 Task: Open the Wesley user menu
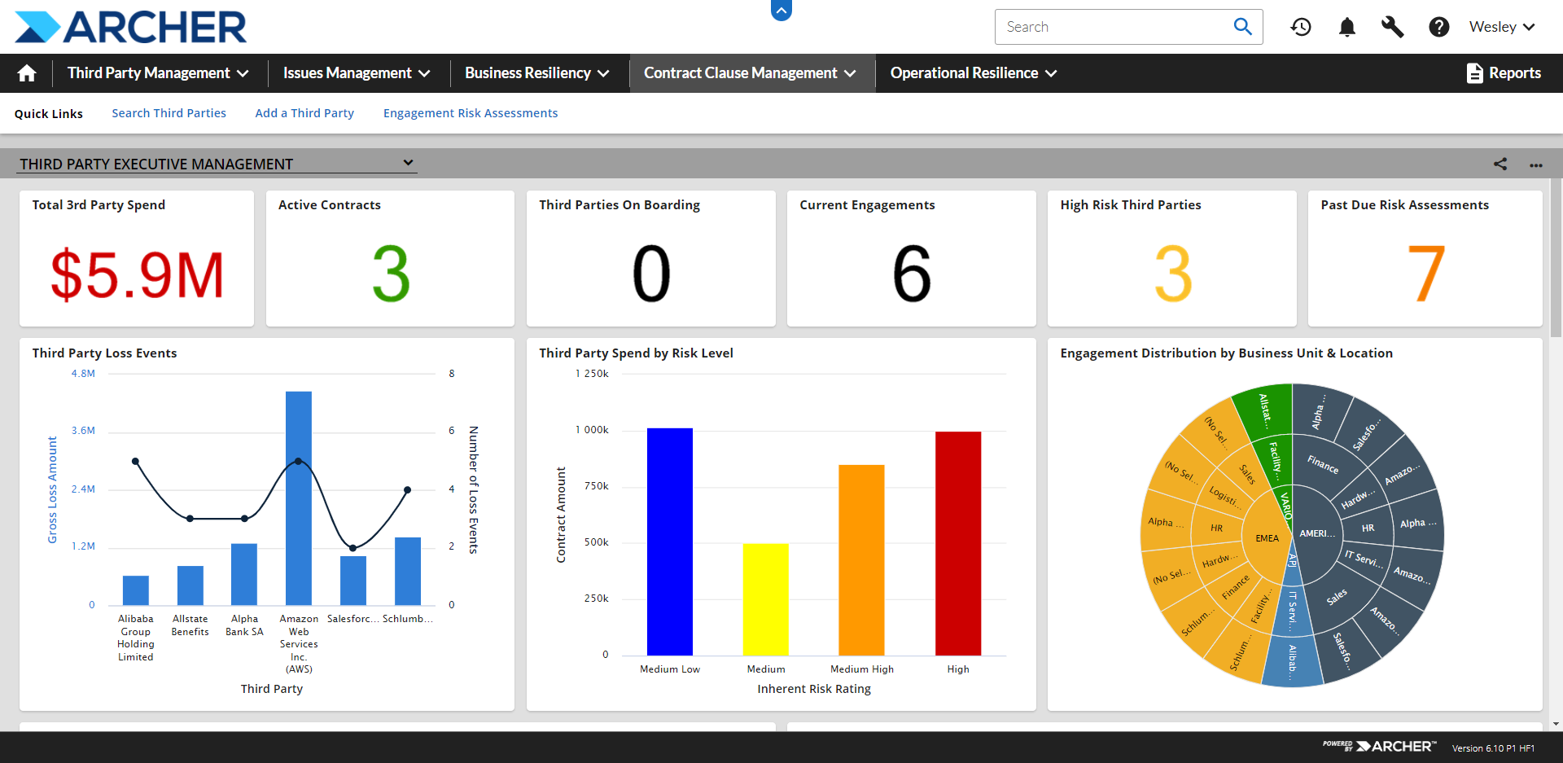(1500, 26)
